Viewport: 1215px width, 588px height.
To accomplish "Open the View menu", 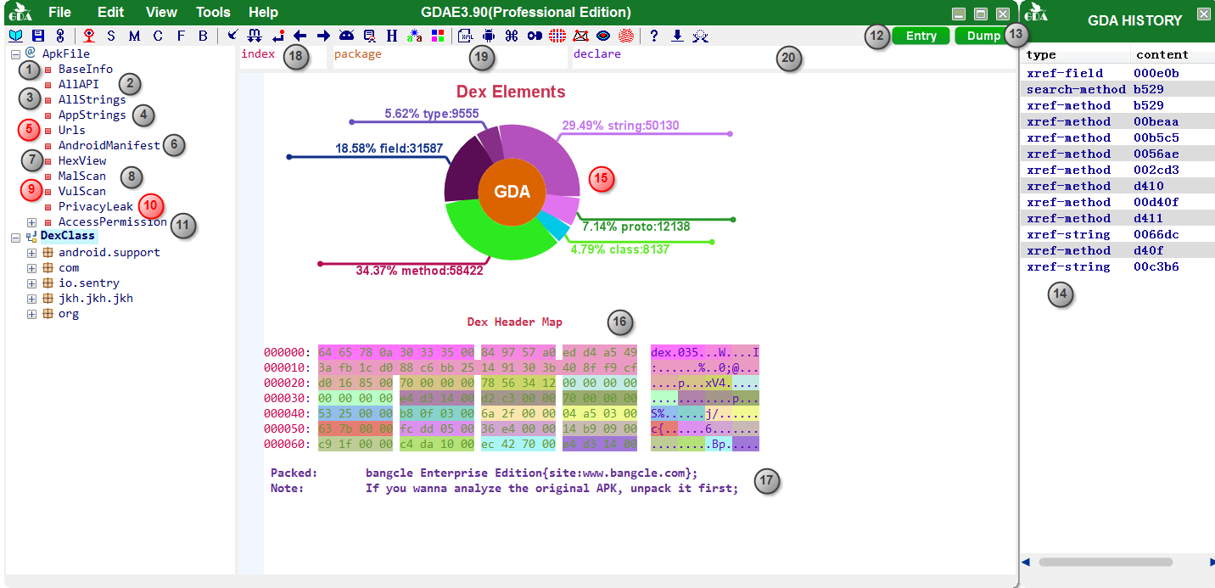I will 161,12.
